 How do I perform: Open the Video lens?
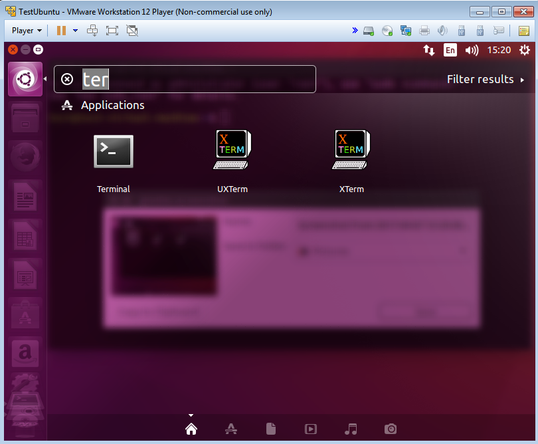(311, 429)
